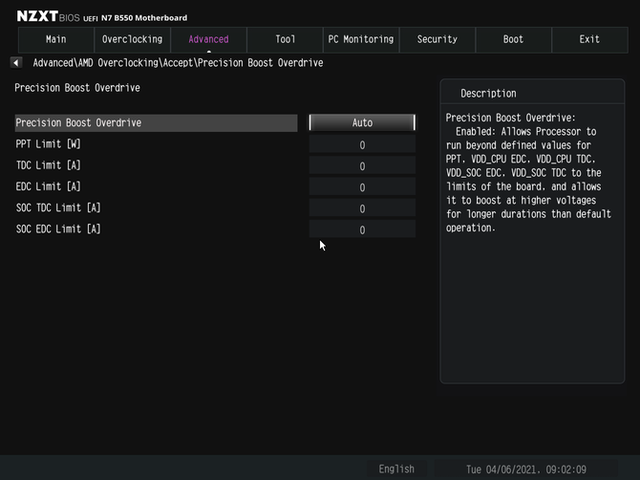Click the date and time display
Image resolution: width=640 pixels, height=480 pixels.
[526, 469]
